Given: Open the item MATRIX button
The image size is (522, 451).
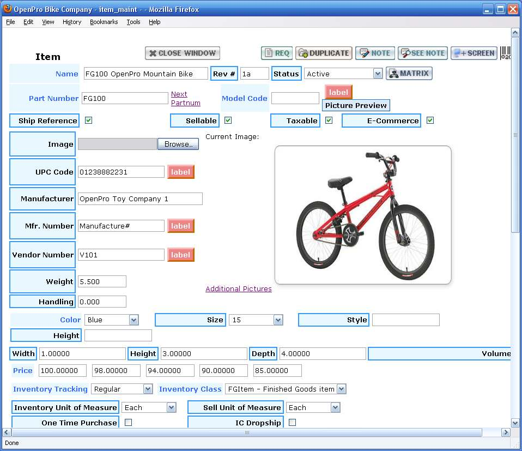Looking at the screenshot, I should (409, 73).
